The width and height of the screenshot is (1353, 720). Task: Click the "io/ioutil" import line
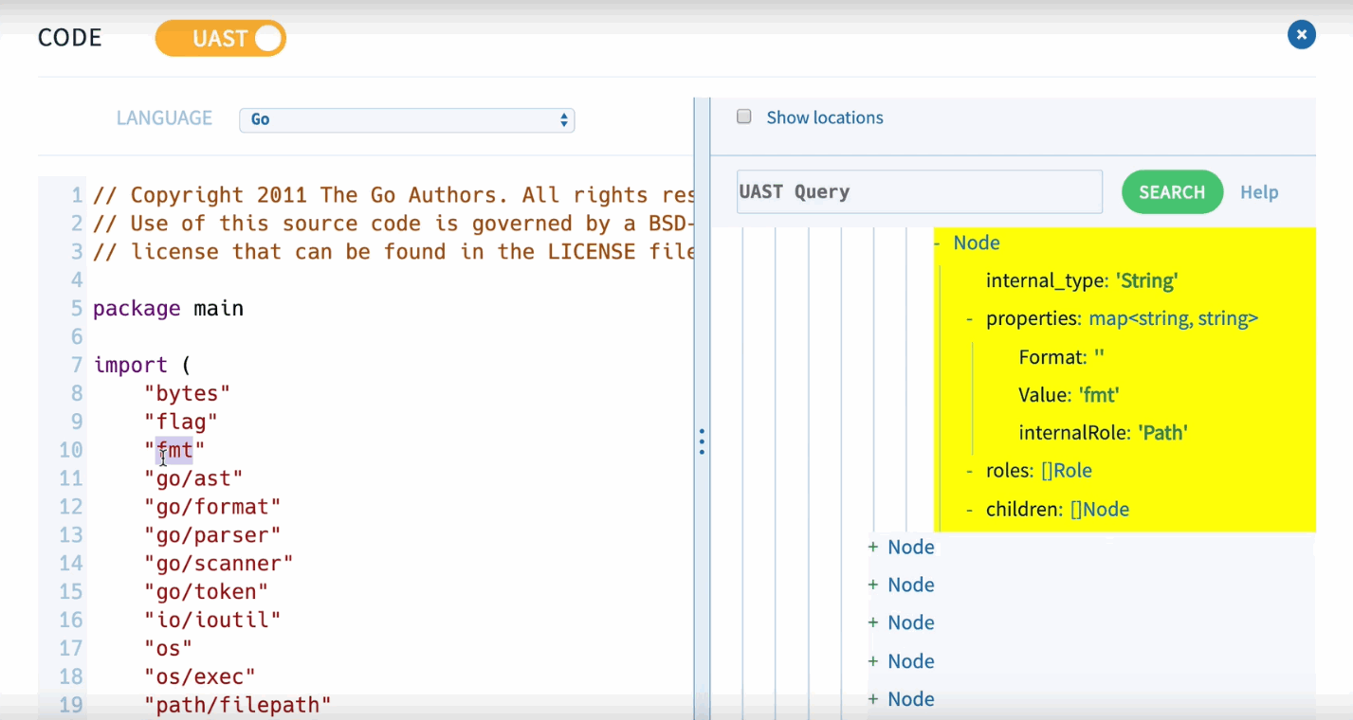(x=212, y=620)
